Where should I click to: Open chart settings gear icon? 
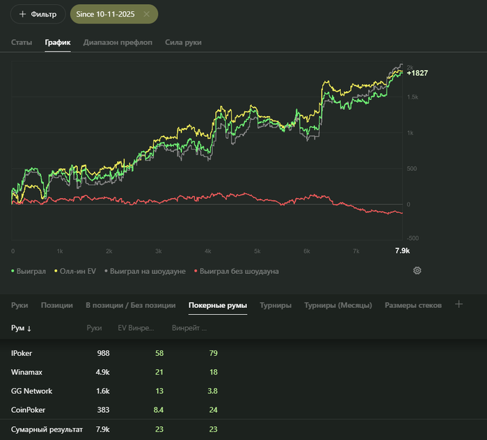click(417, 270)
